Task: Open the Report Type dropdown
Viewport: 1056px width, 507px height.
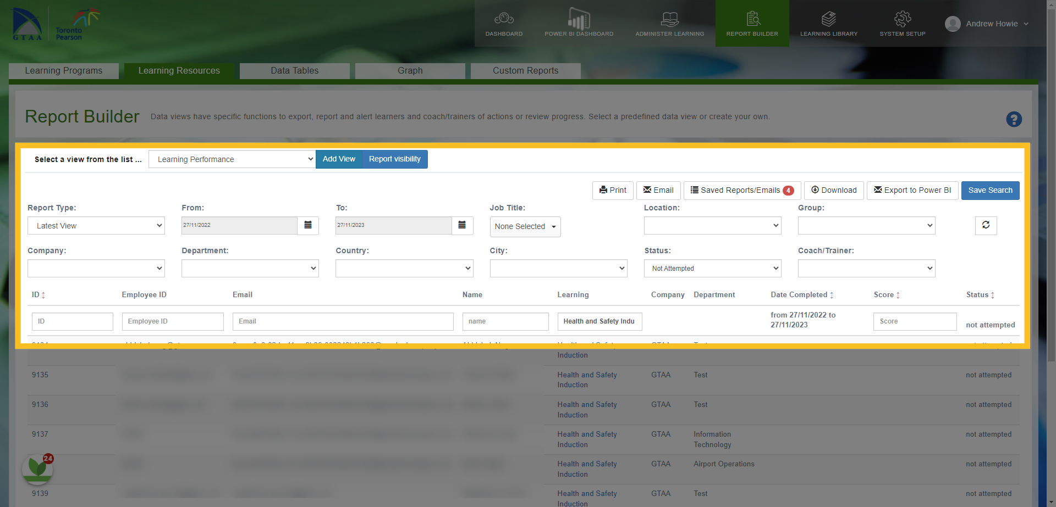Action: (x=96, y=226)
